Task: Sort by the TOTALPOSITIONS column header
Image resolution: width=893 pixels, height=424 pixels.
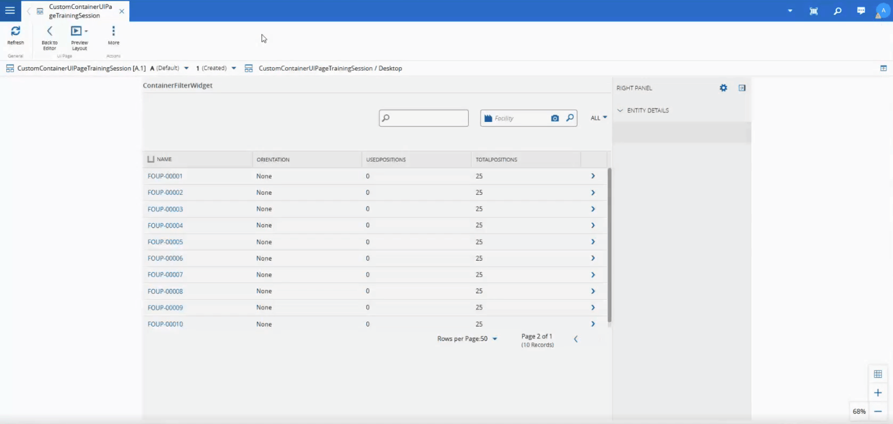Action: 496,160
